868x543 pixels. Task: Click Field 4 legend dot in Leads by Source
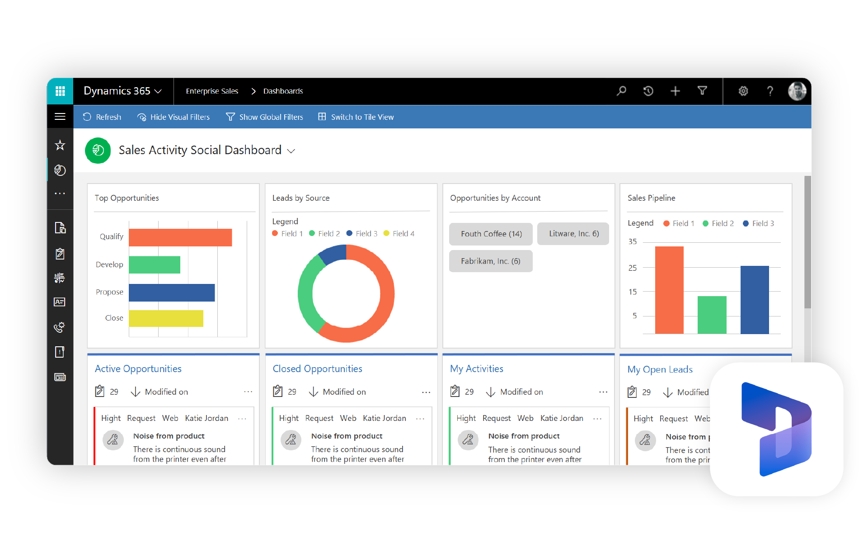click(386, 233)
